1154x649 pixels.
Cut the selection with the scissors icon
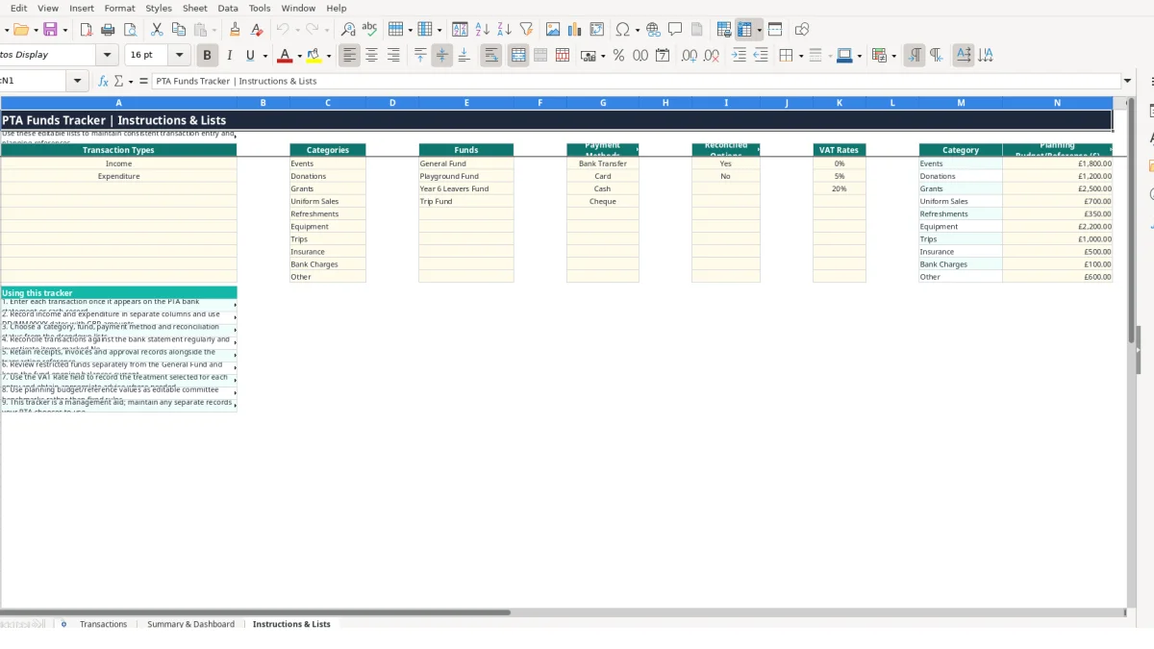157,30
